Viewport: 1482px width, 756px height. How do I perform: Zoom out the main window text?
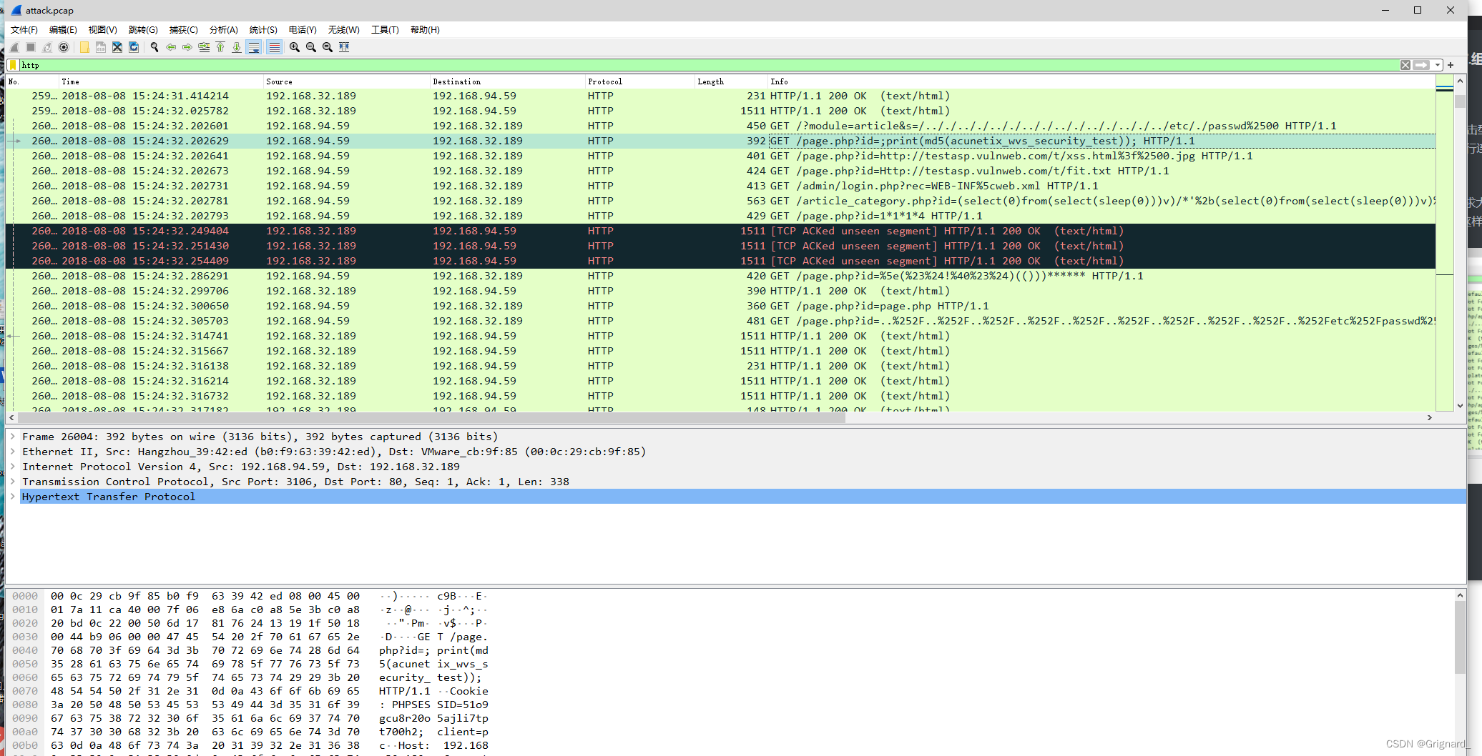(311, 47)
